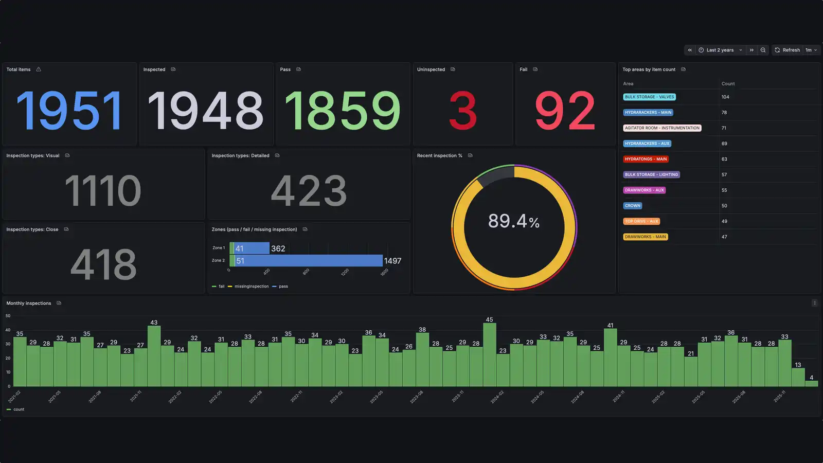The height and width of the screenshot is (463, 823).
Task: Click the note icon beside the Pass panel title
Action: [x=297, y=69]
